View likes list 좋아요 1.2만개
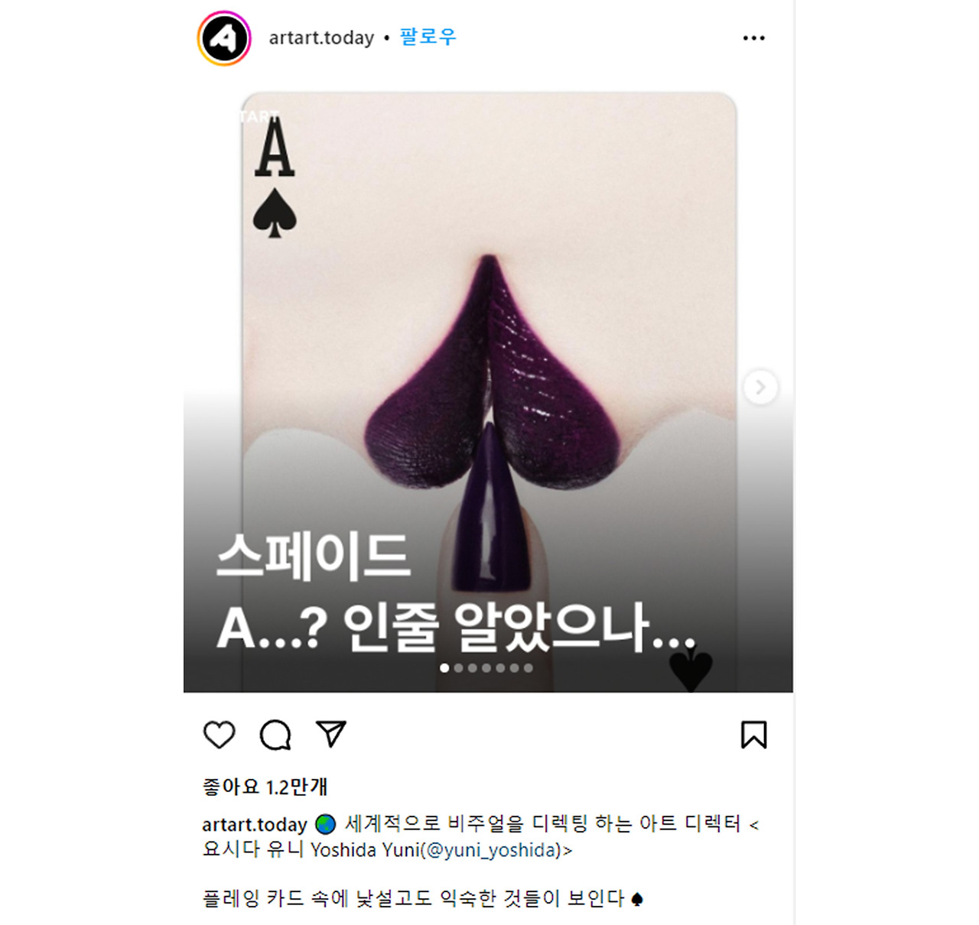This screenshot has height=925, width=979. pyautogui.click(x=265, y=787)
